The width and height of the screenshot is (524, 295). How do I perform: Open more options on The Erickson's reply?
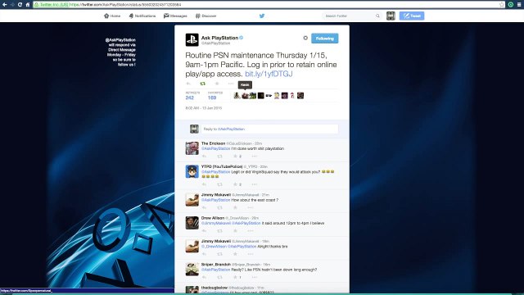coord(254,157)
